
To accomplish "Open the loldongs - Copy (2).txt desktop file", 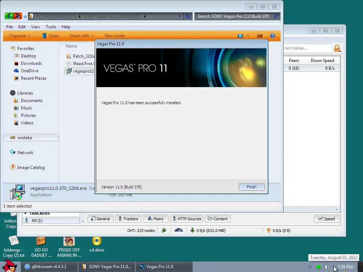I will point(14,246).
